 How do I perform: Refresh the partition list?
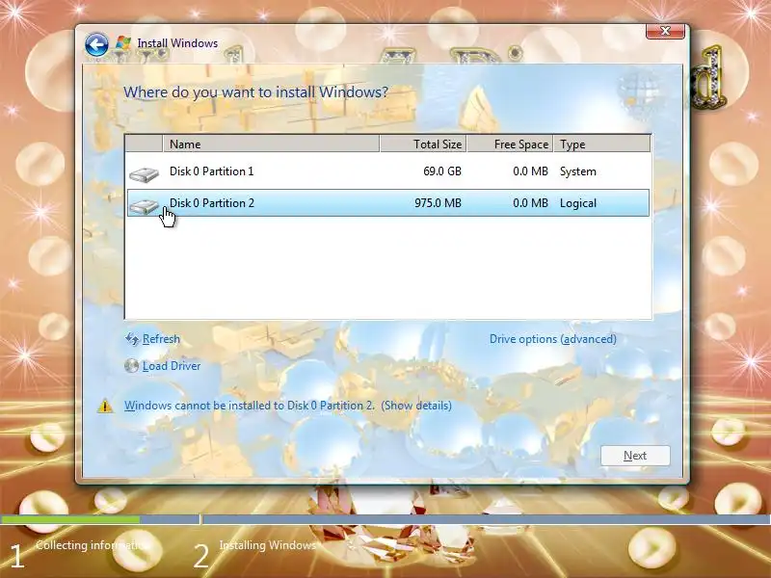[x=161, y=339]
